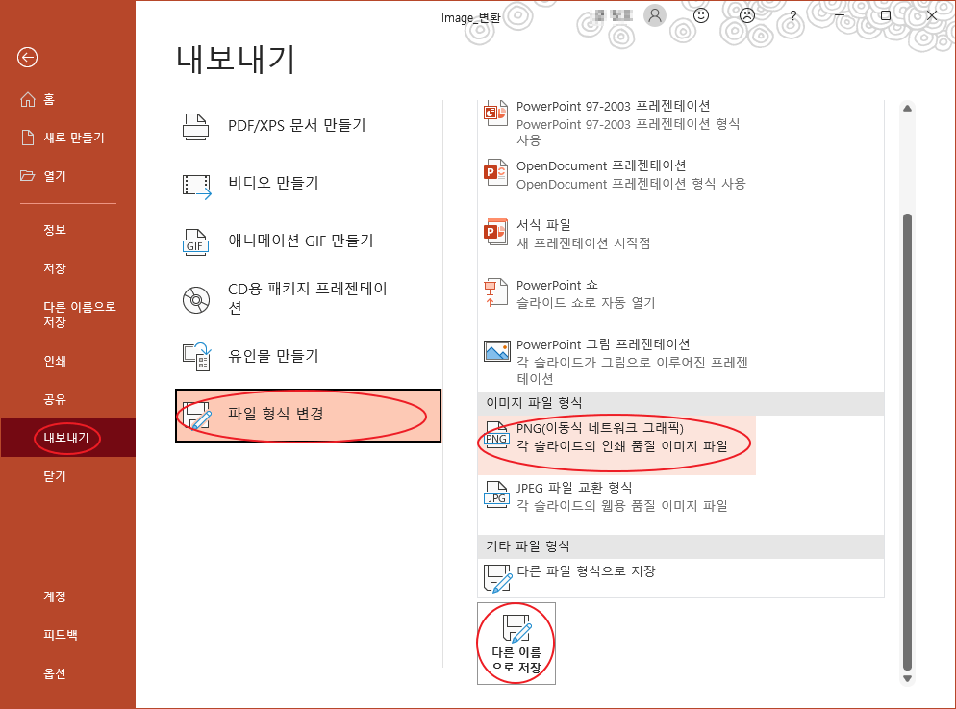The height and width of the screenshot is (709, 956).
Task: Select '다른 파일 형식으로 저장' text
Action: (586, 571)
